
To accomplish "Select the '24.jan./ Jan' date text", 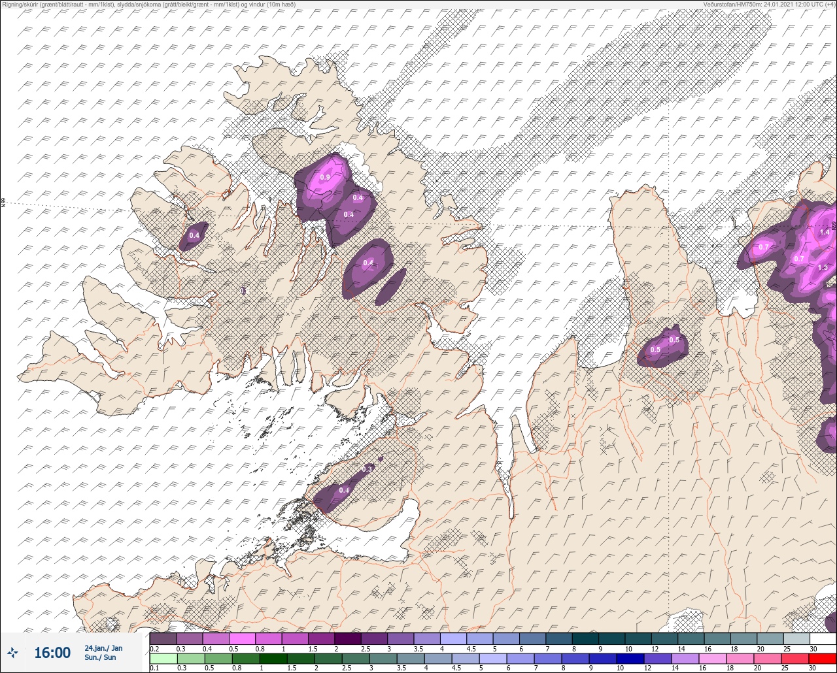I will click(x=103, y=648).
